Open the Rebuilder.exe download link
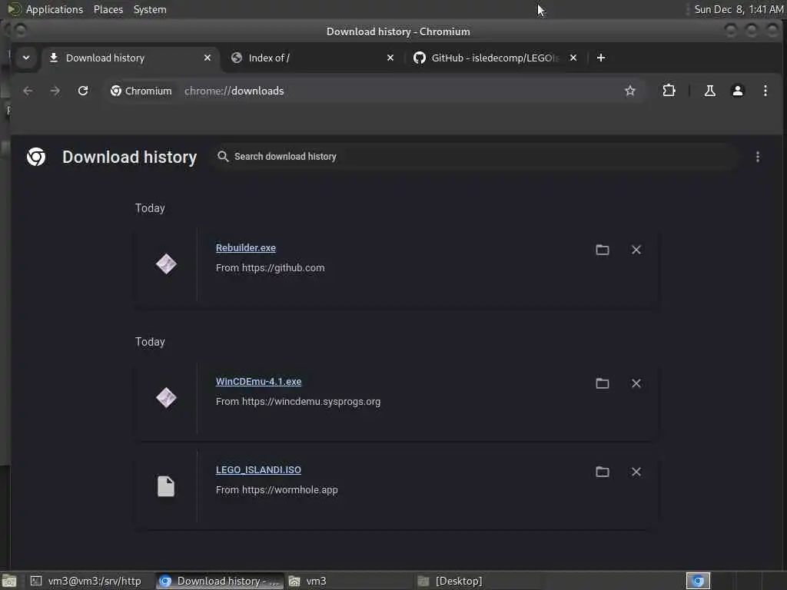Image resolution: width=787 pixels, height=590 pixels. 246,248
